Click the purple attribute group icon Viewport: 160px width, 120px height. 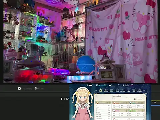point(114,110)
